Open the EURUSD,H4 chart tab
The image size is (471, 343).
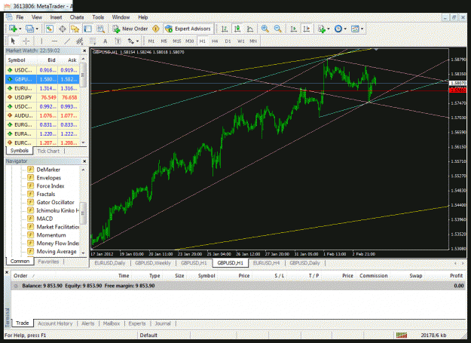[x=266, y=263]
